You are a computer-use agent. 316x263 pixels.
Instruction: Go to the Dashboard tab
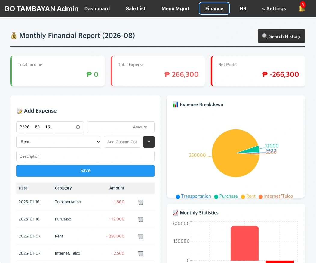(97, 8)
